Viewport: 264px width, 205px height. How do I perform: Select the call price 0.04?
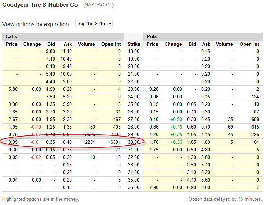[x=13, y=180]
